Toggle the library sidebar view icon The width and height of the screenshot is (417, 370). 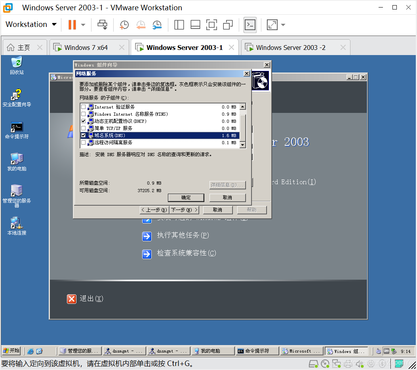click(x=179, y=25)
